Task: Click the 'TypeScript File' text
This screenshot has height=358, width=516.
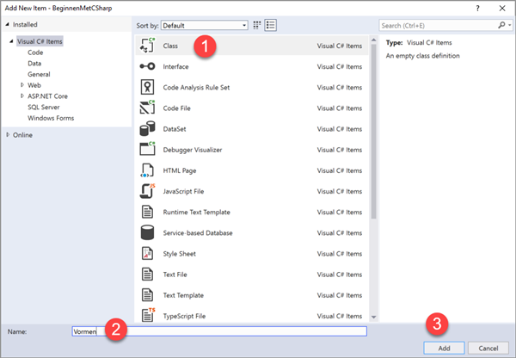Action: (x=184, y=316)
